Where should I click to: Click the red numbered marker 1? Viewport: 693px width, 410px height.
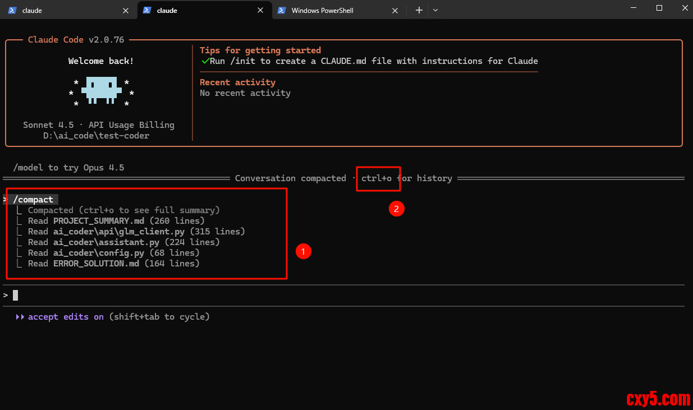[303, 252]
